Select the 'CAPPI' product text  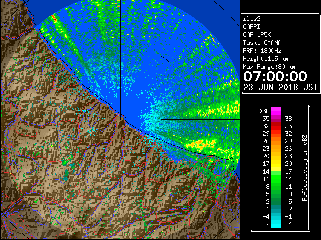tap(251, 27)
